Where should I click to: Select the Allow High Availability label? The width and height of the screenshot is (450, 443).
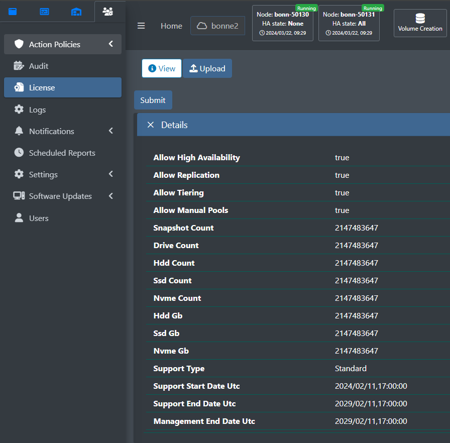pos(196,158)
